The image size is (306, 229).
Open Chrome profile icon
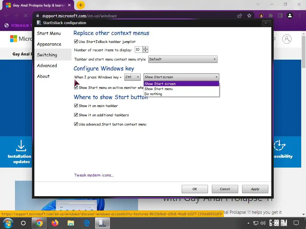[290, 16]
